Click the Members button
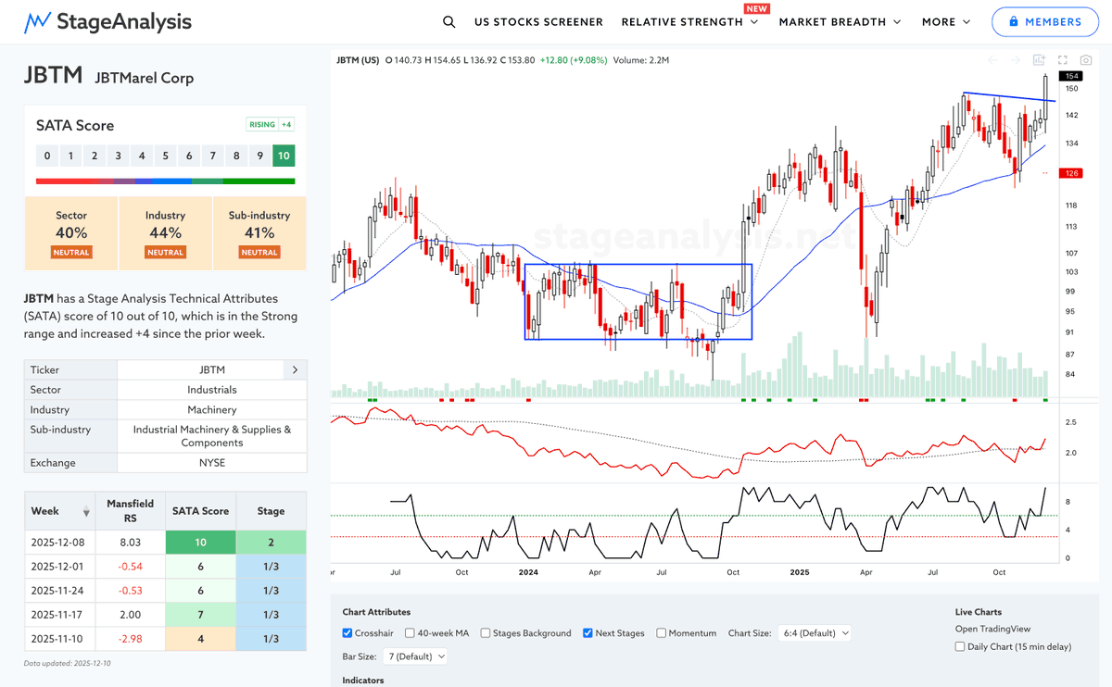 tap(1043, 21)
